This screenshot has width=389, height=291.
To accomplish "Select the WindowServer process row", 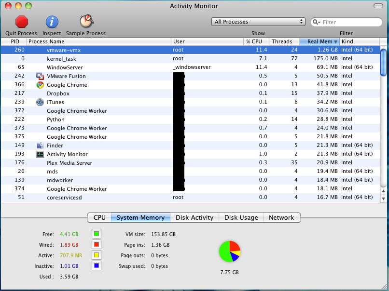I will click(x=190, y=67).
